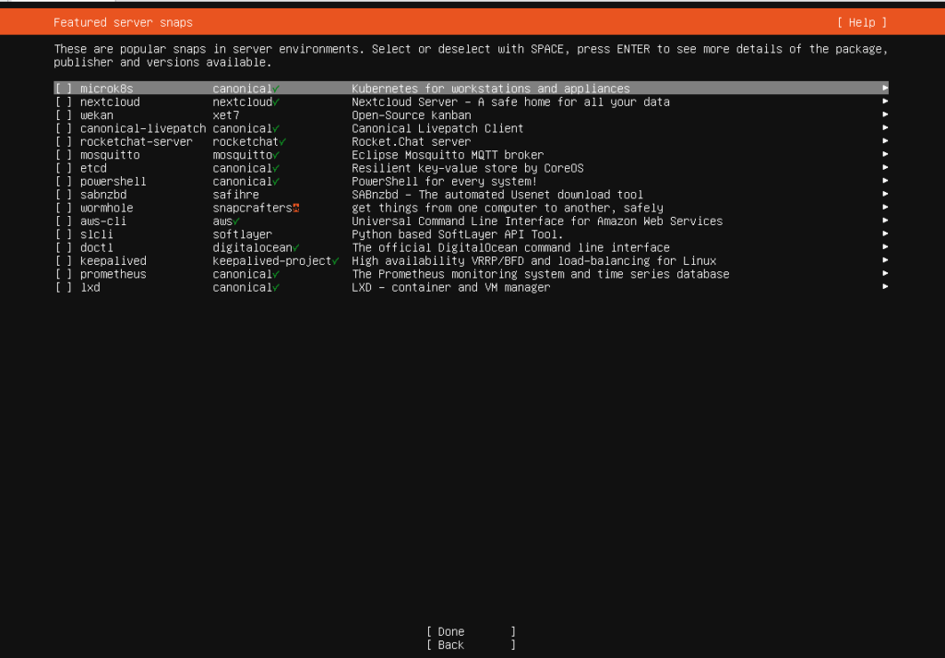The height and width of the screenshot is (658, 945).
Task: Click the keepalived snap name
Action: (x=114, y=261)
